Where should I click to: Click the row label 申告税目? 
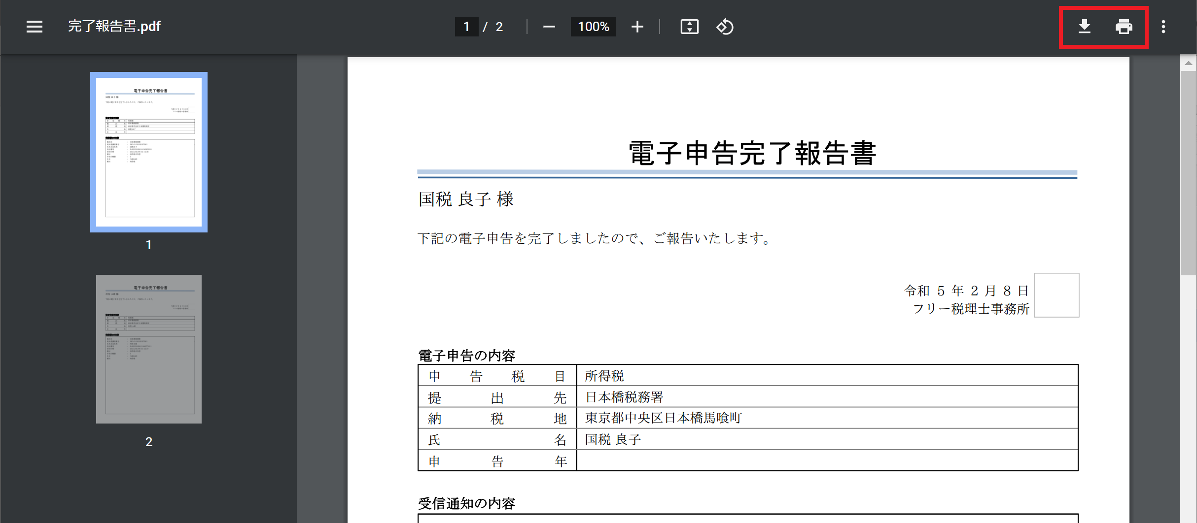497,376
